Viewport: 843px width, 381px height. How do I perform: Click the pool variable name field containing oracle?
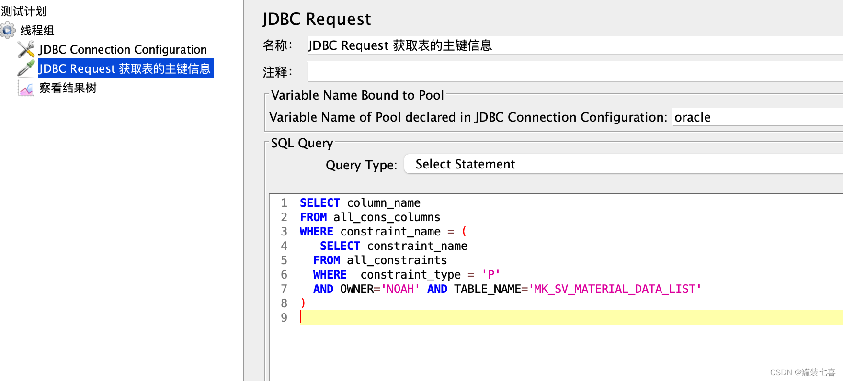coord(758,117)
